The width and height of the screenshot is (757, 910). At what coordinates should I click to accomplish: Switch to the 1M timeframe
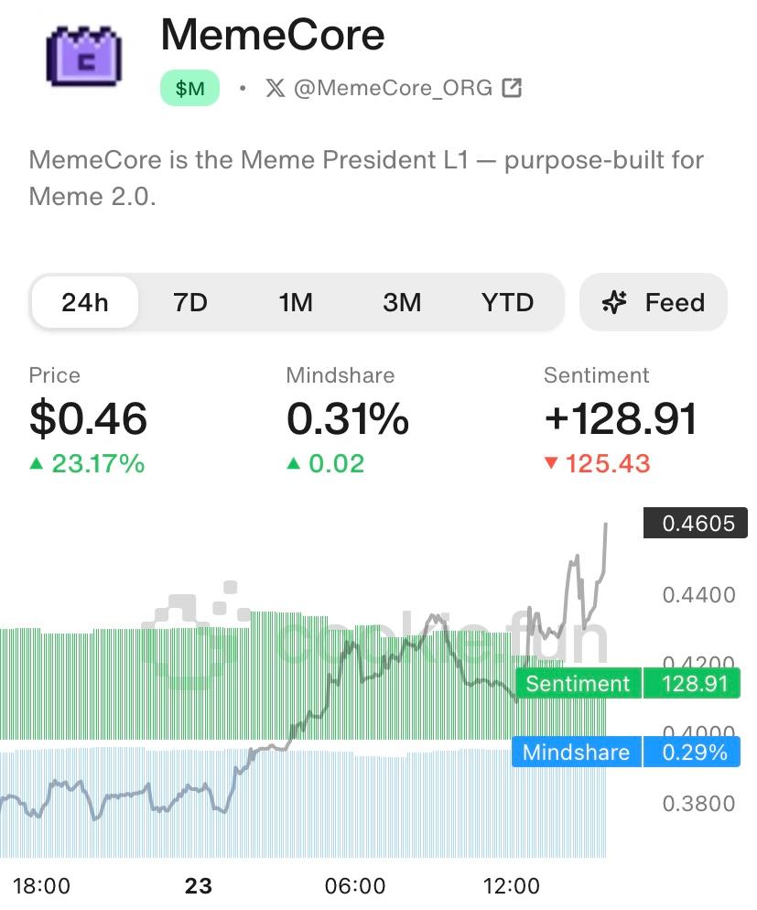[x=296, y=302]
